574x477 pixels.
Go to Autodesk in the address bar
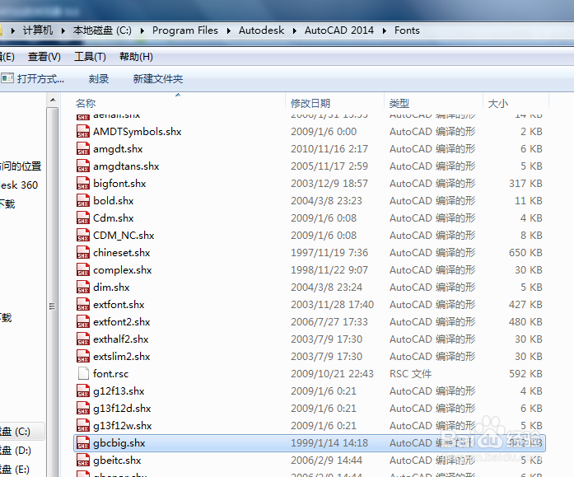pyautogui.click(x=261, y=30)
